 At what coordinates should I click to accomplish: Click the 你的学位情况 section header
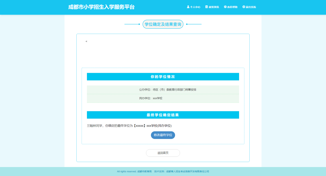click(163, 77)
